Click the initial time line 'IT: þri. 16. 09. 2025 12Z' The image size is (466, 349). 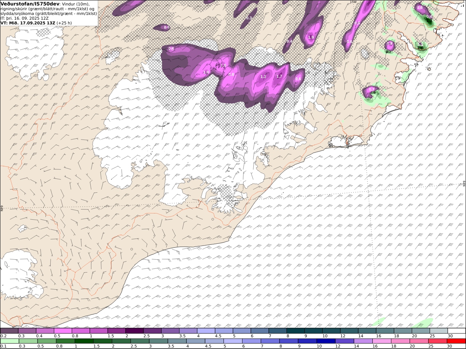pyautogui.click(x=24, y=18)
